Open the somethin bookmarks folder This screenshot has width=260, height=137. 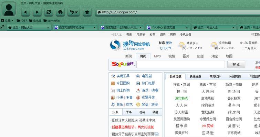point(52,21)
